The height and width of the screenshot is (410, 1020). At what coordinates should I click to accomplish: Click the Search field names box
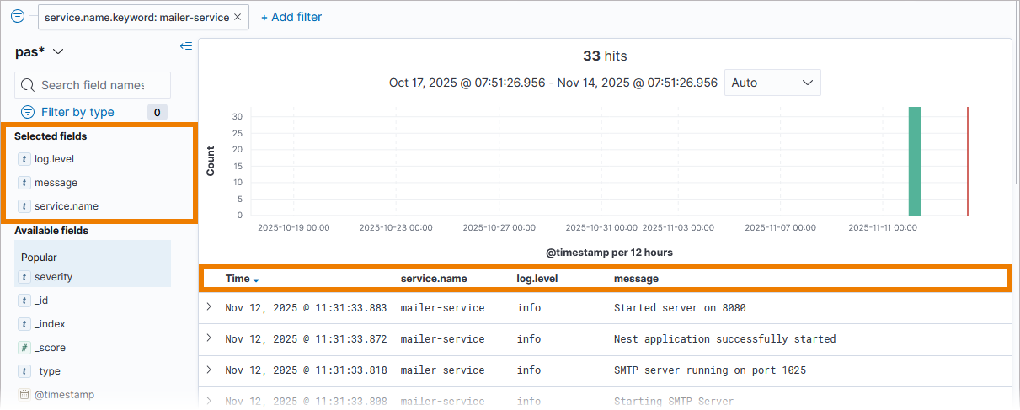coord(93,85)
